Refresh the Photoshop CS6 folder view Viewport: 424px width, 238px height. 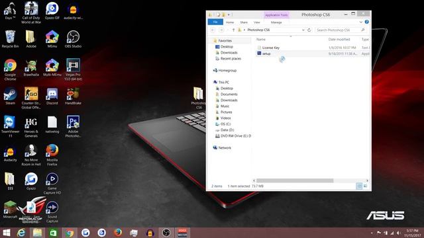click(x=309, y=30)
